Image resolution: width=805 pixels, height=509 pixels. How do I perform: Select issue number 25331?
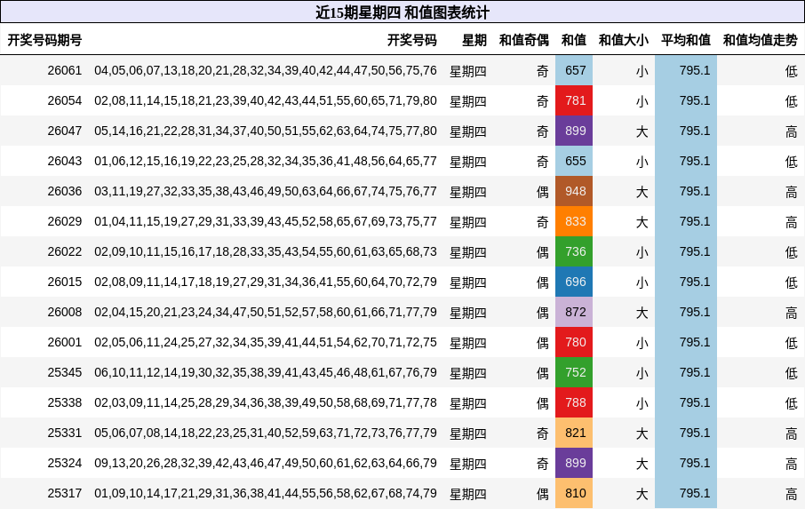click(x=65, y=433)
